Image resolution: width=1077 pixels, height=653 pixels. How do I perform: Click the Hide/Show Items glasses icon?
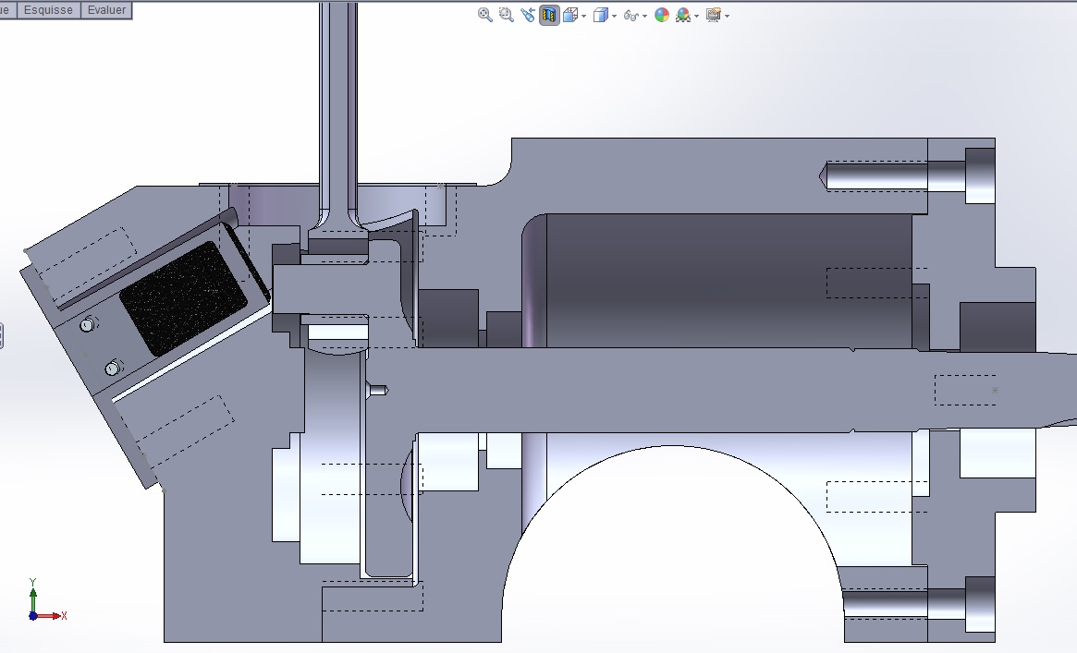pos(630,15)
